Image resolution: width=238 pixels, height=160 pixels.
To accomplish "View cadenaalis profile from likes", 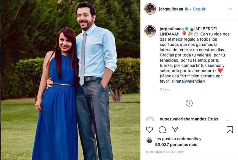I will [187, 139].
